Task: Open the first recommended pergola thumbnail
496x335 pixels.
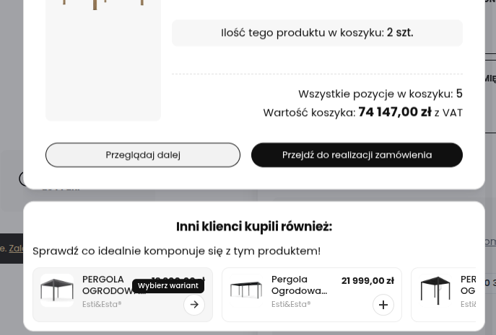Action: point(57,290)
